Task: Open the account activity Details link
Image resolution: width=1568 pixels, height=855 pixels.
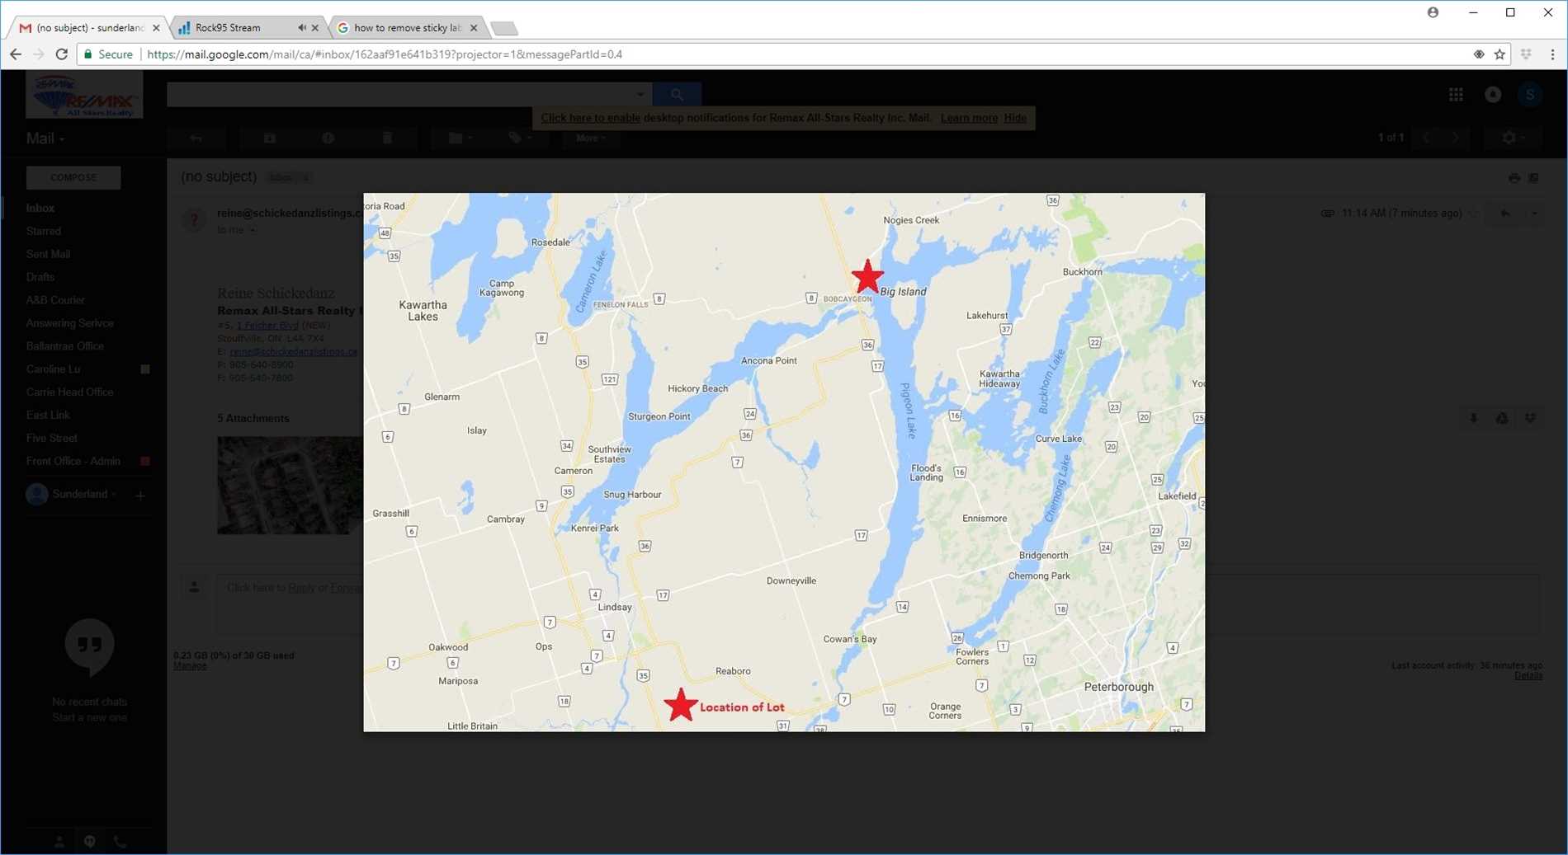Action: point(1528,676)
